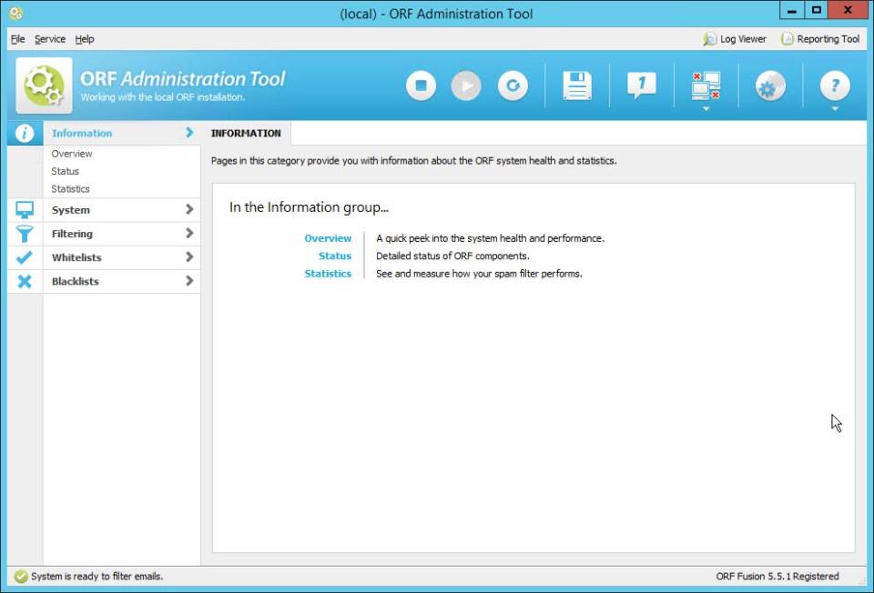Screen dimensions: 874x593
Task: Click the ORF gears logo icon
Action: tap(44, 85)
